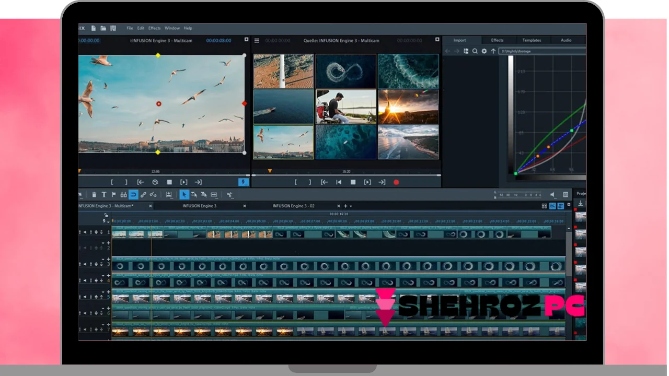Maximize the program monitor with square icon
Viewport: 669px width, 376px height.
coord(246,40)
